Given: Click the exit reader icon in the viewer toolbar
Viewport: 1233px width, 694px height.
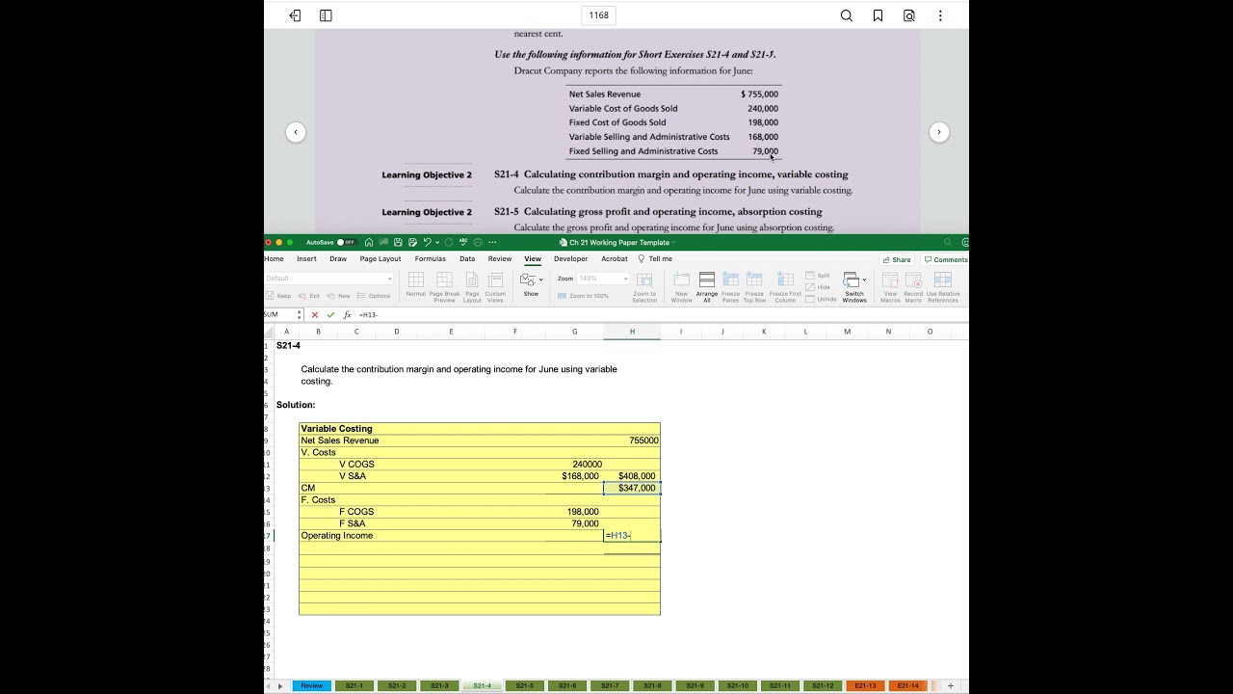Looking at the screenshot, I should tap(295, 15).
